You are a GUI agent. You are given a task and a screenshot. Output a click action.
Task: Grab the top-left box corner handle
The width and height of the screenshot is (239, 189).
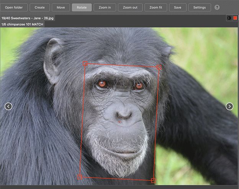tap(85, 63)
